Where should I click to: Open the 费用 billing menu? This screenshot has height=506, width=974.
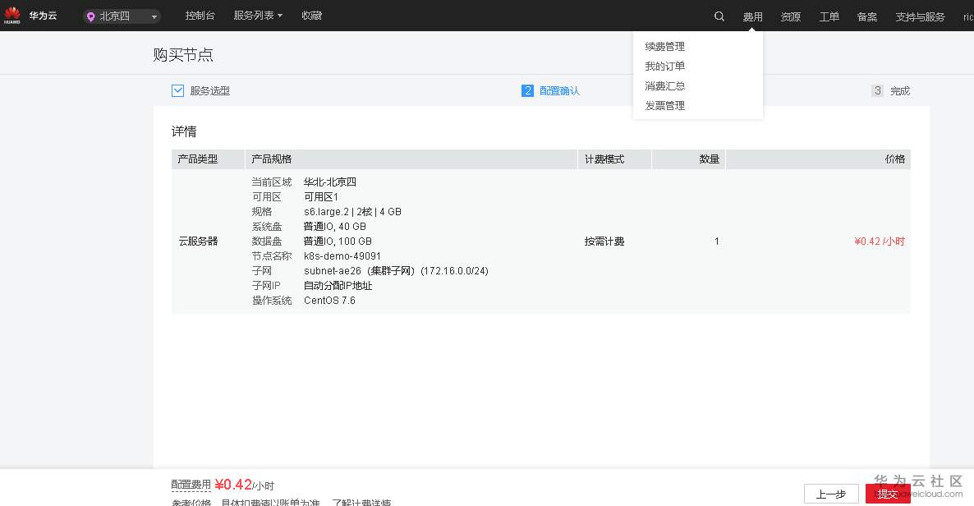(752, 16)
